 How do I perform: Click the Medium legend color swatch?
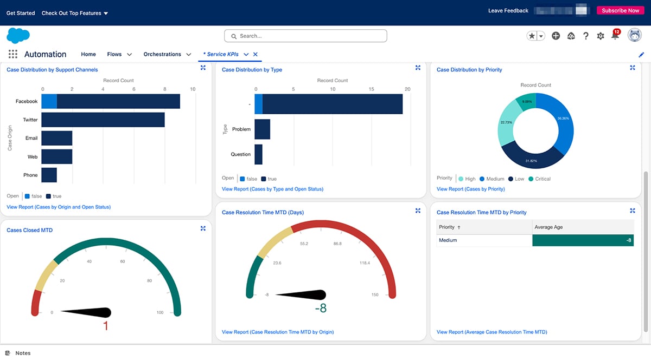(x=482, y=178)
